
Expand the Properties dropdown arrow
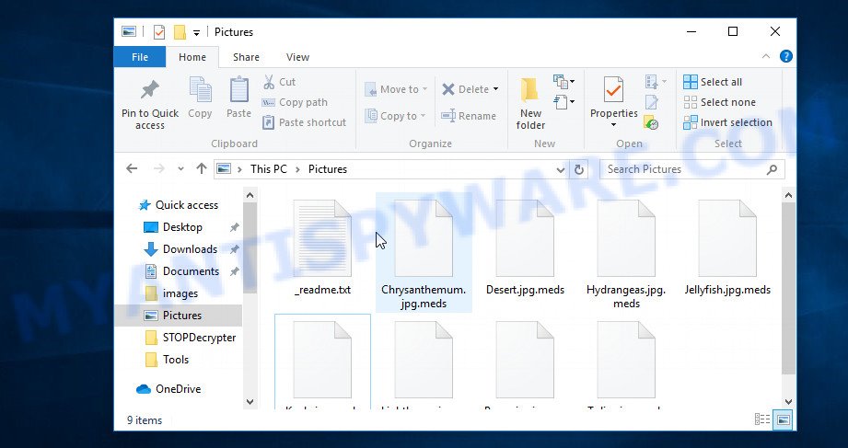[614, 125]
